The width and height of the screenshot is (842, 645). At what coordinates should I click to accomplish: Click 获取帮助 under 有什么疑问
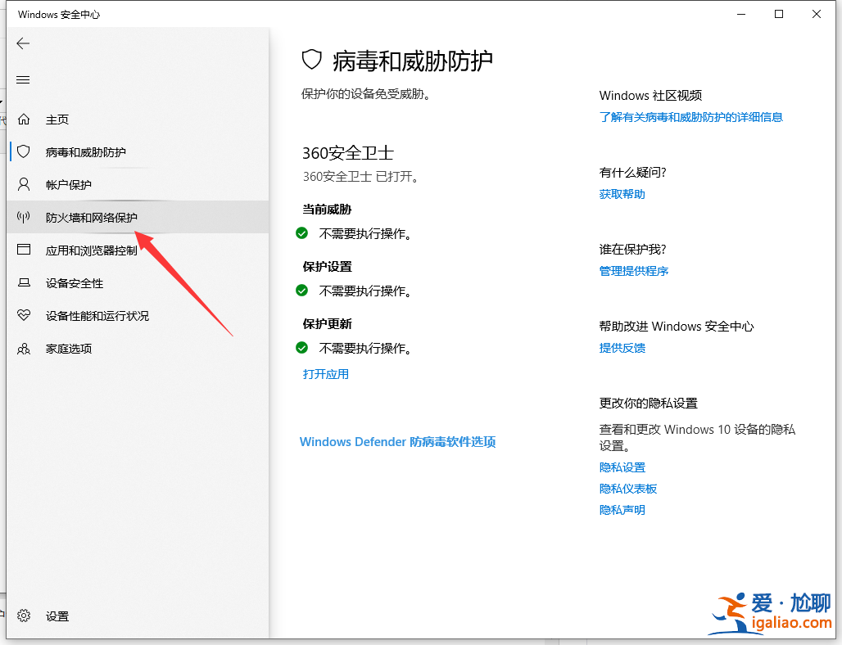pos(621,194)
